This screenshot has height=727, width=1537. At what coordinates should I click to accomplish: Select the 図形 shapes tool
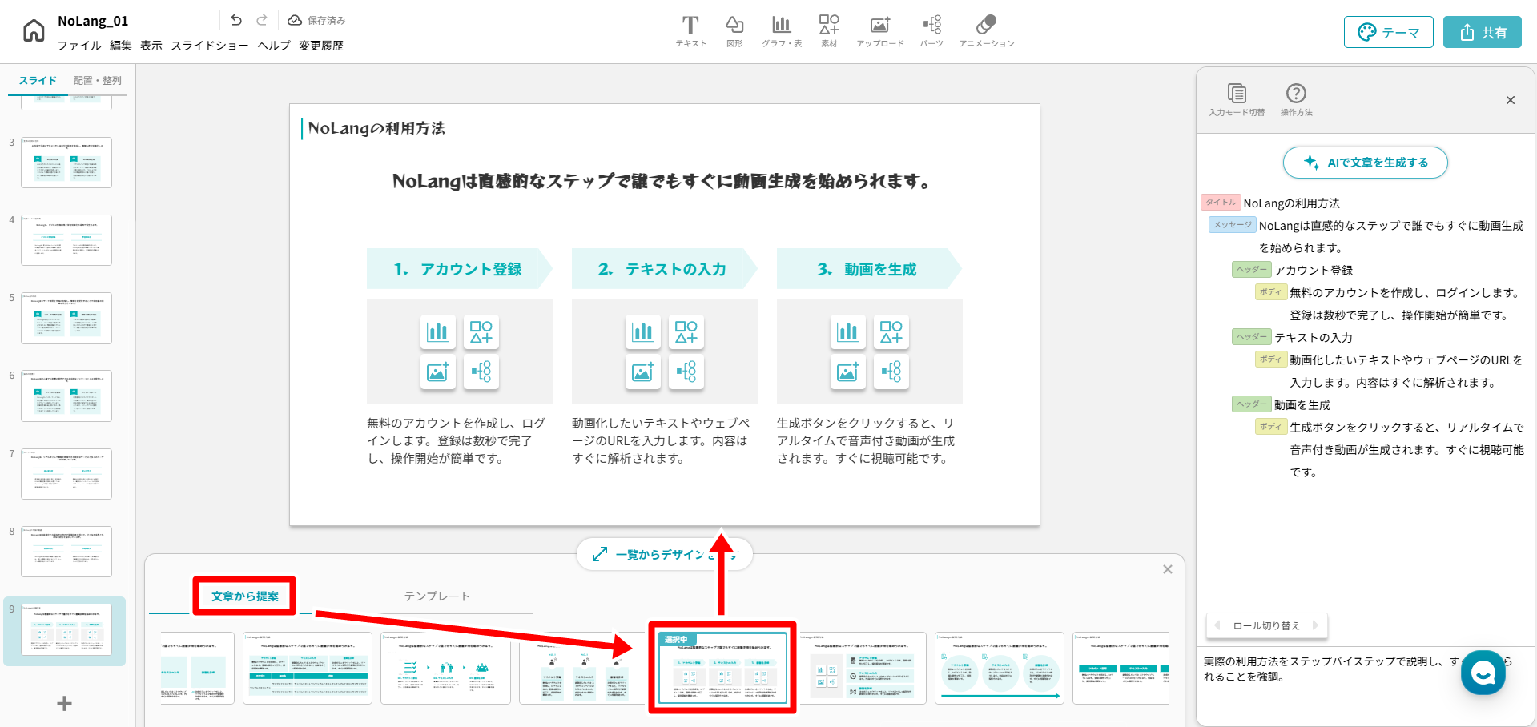pyautogui.click(x=734, y=31)
